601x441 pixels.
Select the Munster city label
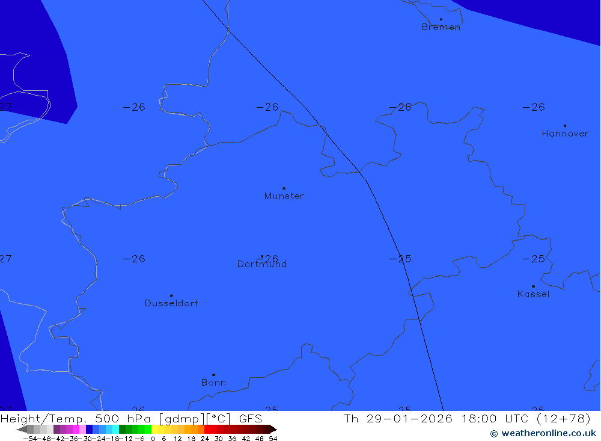pyautogui.click(x=284, y=196)
